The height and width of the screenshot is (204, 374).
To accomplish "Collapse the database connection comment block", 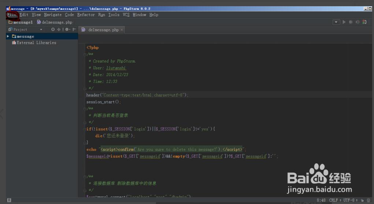I will [x=85, y=177].
